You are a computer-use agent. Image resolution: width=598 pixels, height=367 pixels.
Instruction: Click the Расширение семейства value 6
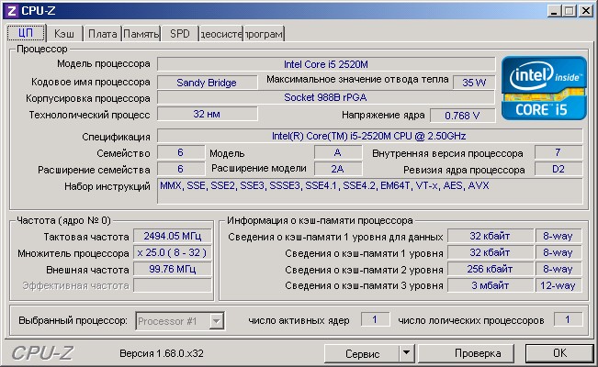click(x=181, y=169)
